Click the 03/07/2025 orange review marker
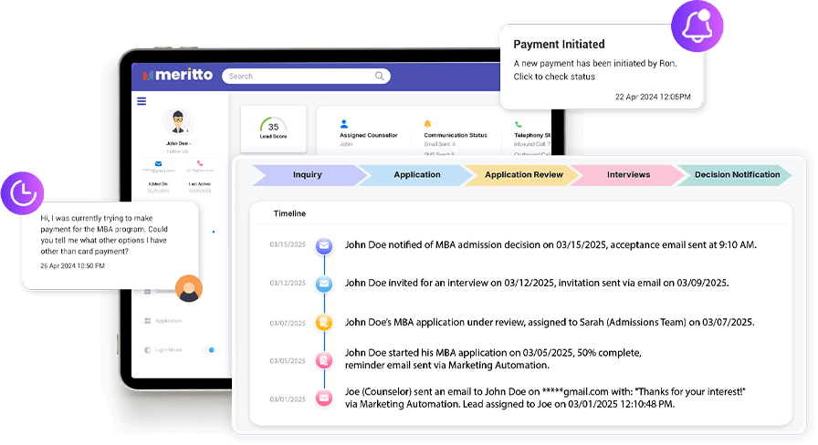The image size is (818, 445). tap(324, 322)
